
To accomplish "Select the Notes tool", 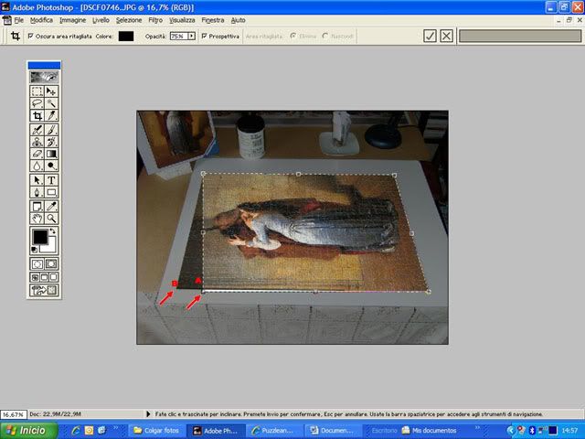I will coord(37,207).
